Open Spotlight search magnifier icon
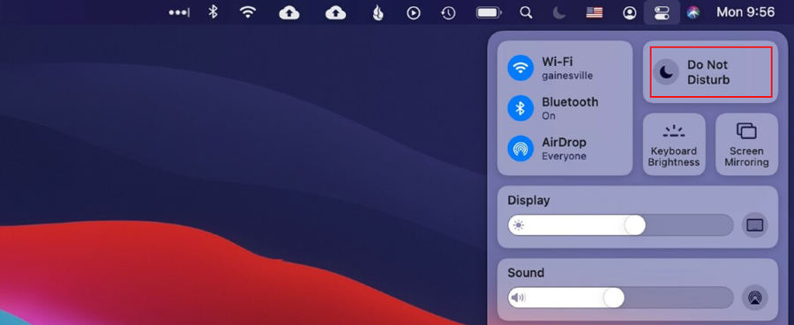 [x=526, y=12]
